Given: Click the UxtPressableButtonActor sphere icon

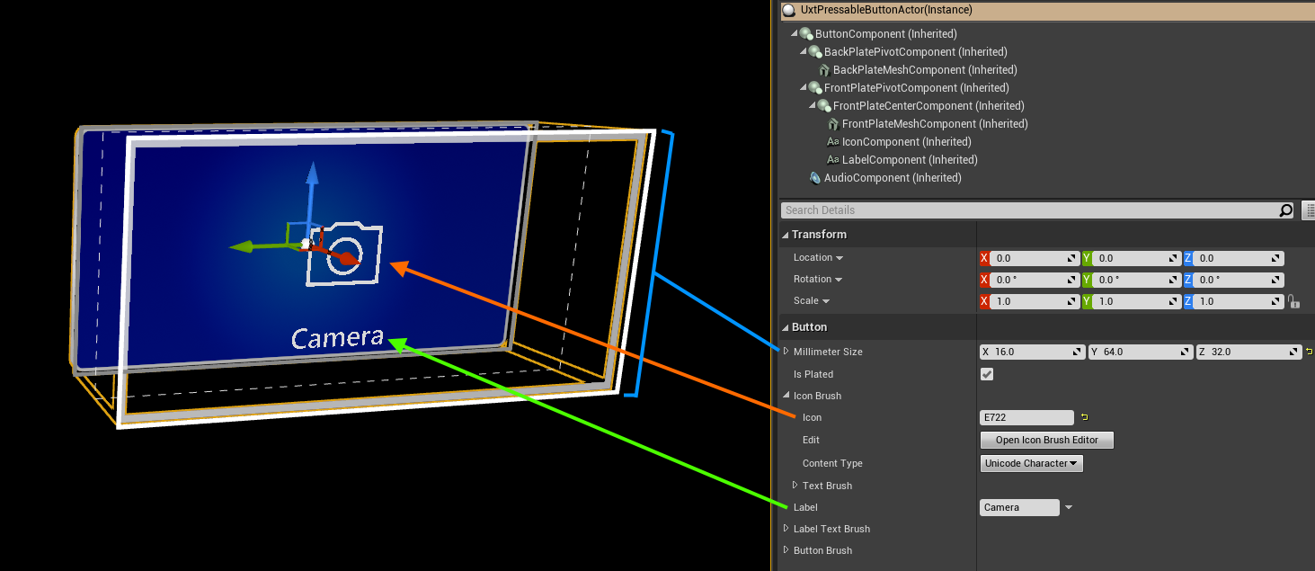Looking at the screenshot, I should pyautogui.click(x=788, y=11).
